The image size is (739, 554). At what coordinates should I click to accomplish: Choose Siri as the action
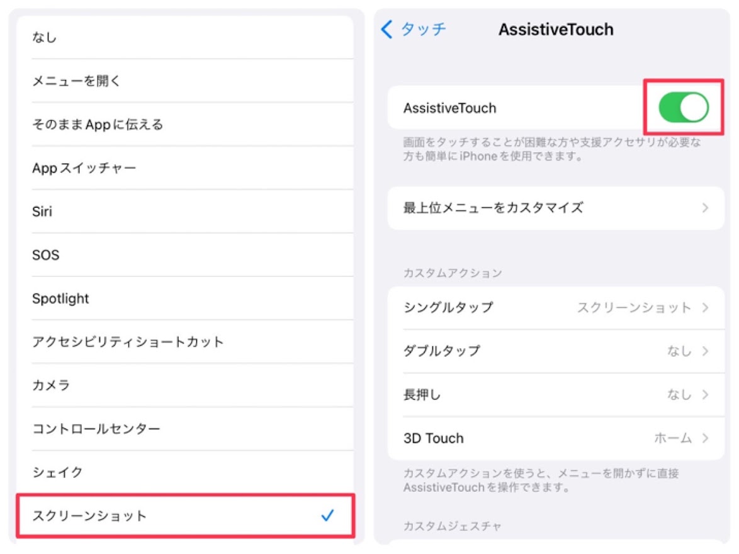[x=185, y=212]
